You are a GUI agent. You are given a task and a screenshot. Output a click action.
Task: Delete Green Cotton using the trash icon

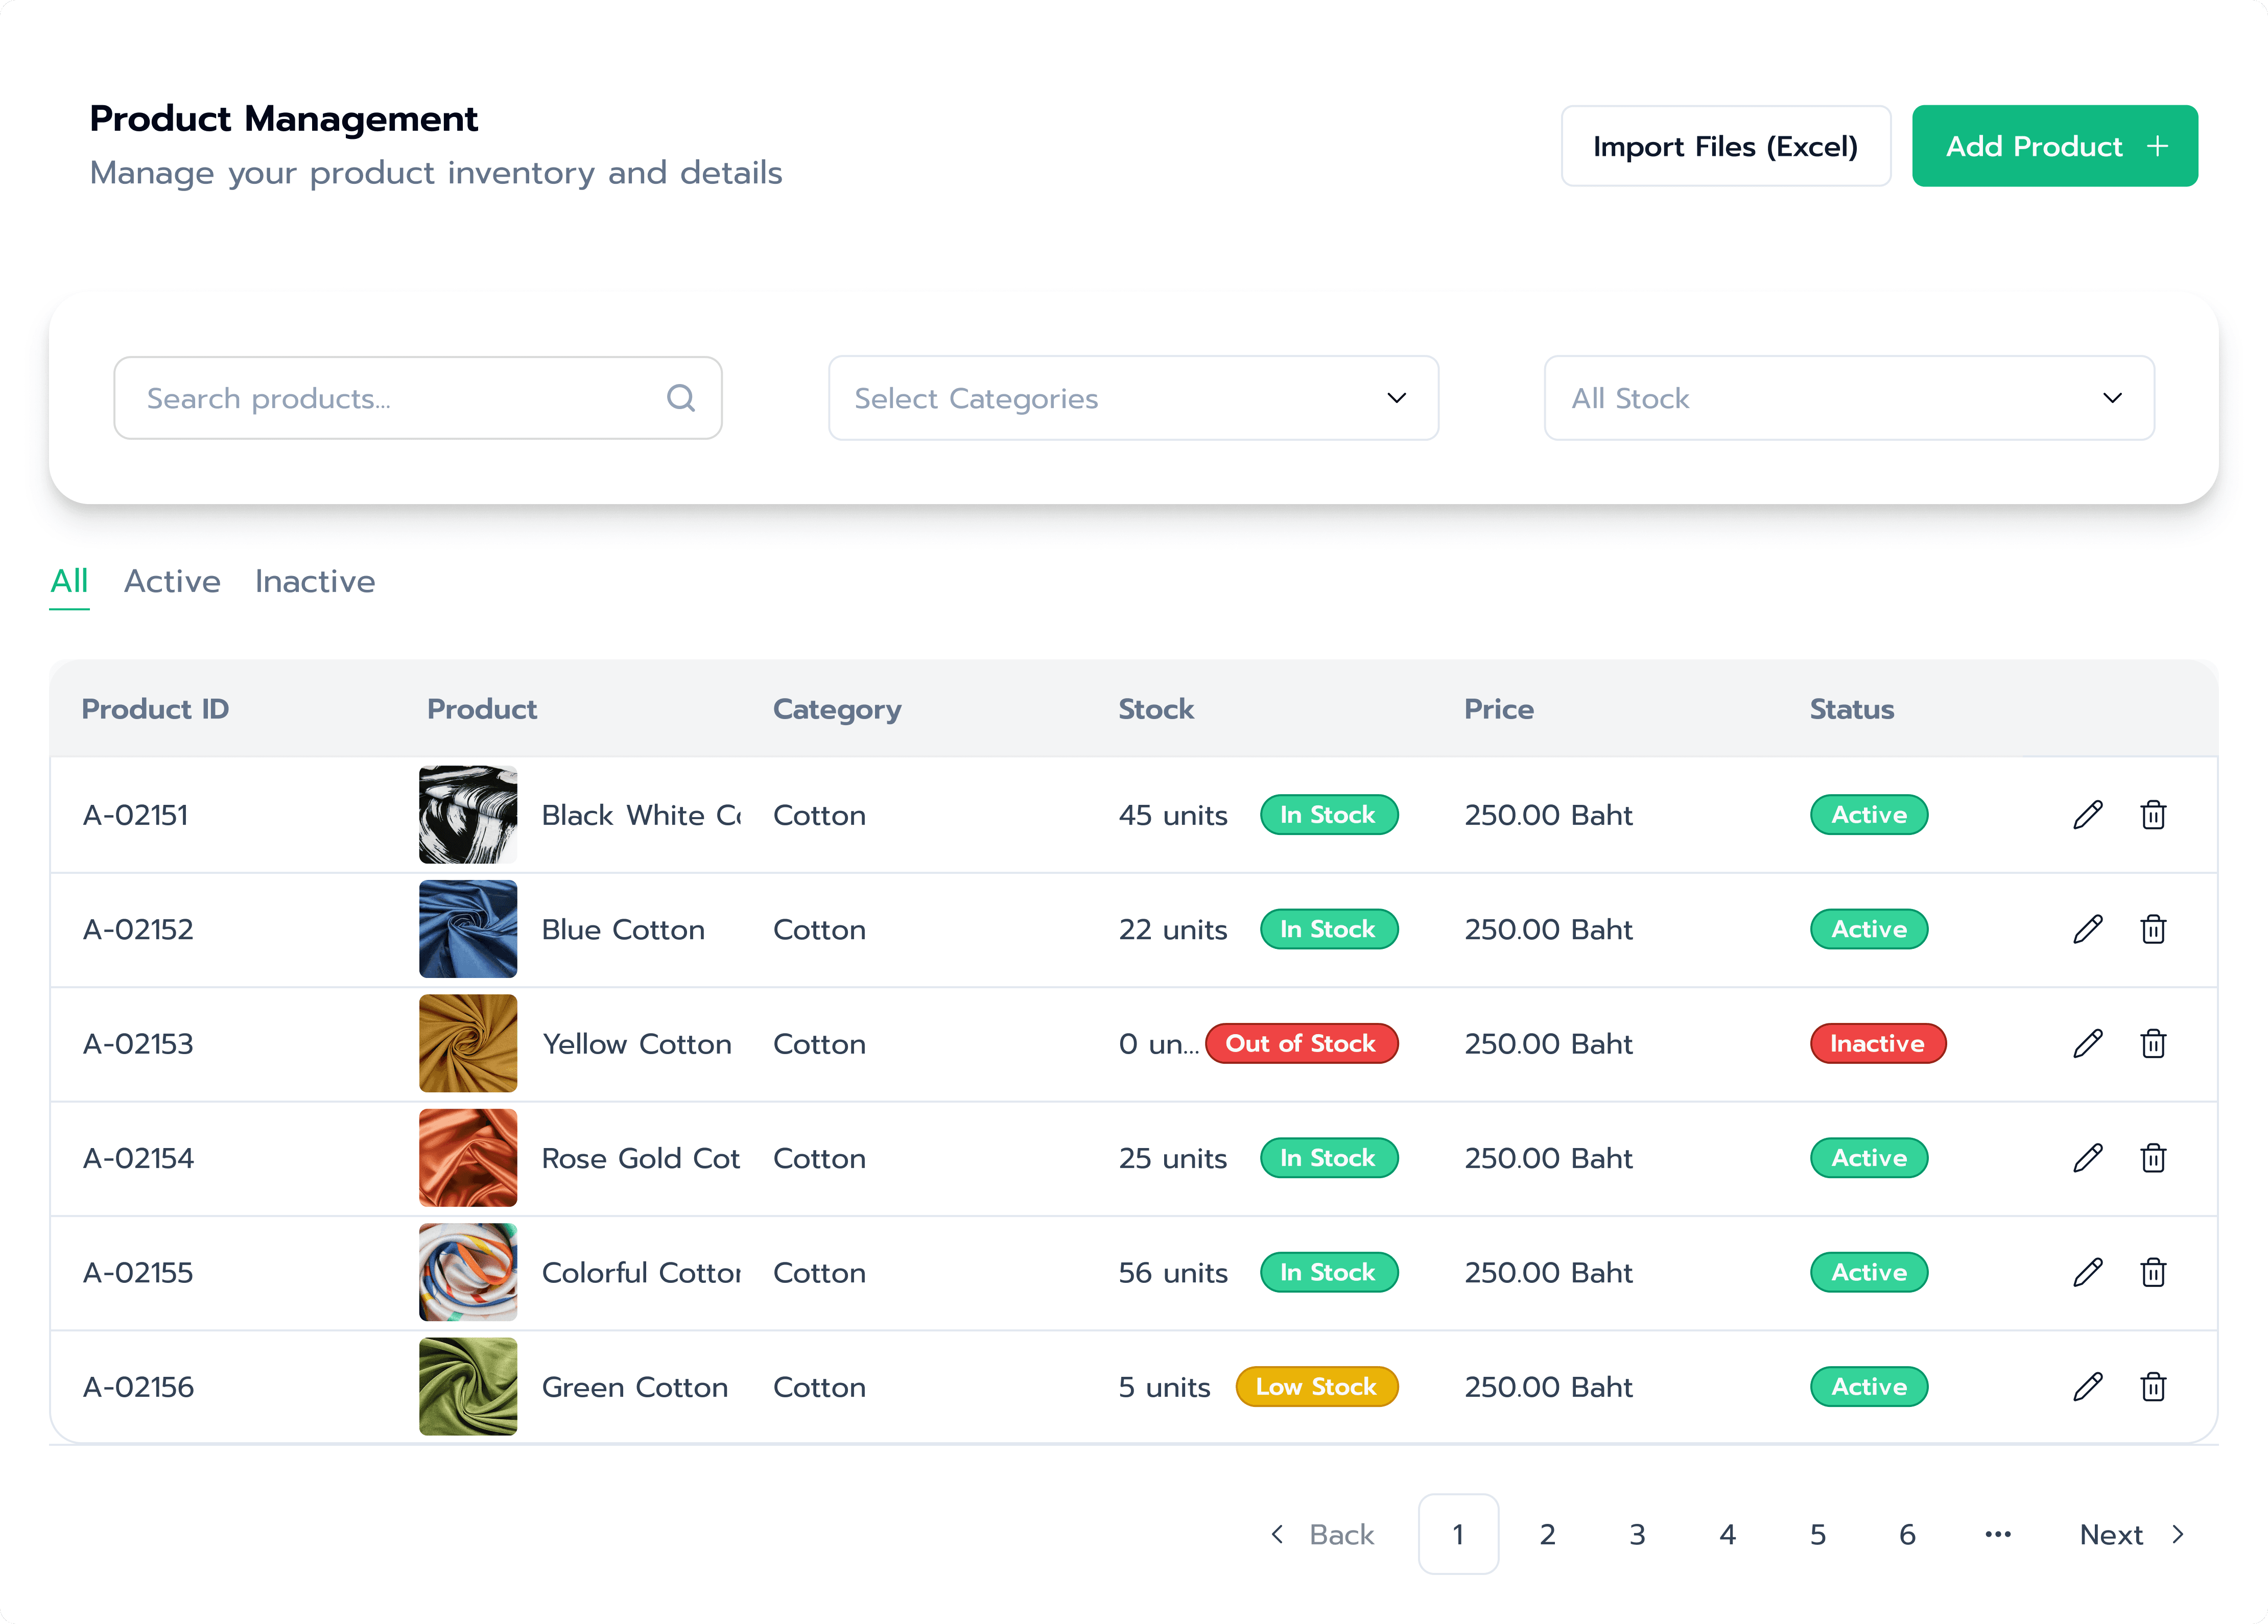[x=2153, y=1386]
